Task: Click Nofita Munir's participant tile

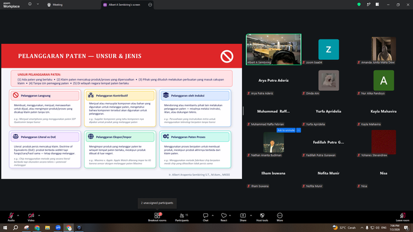Action: click(328, 173)
